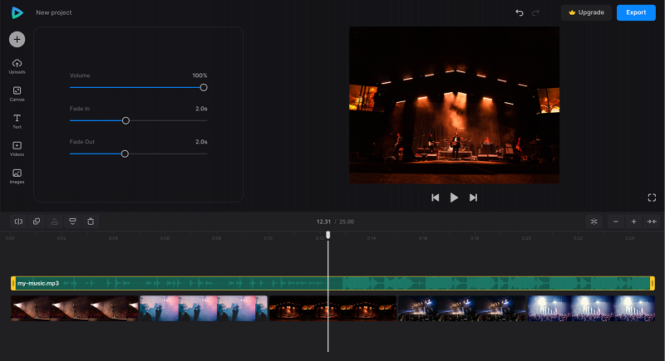Open the Uploads panel

pos(17,66)
